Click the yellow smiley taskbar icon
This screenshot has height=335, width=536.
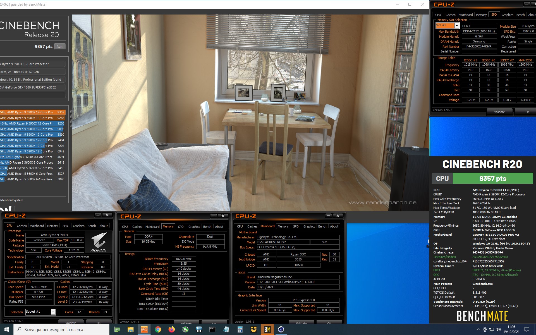pos(253,329)
